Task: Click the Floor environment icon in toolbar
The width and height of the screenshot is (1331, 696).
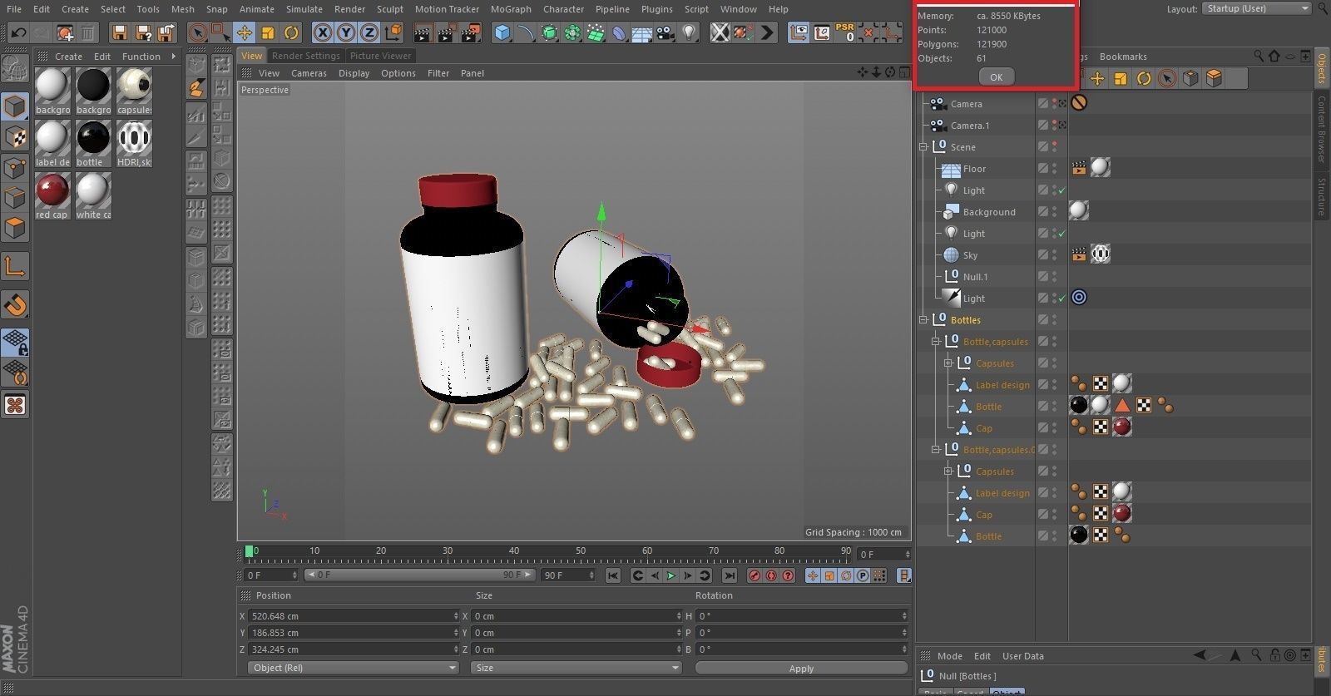Action: [641, 32]
